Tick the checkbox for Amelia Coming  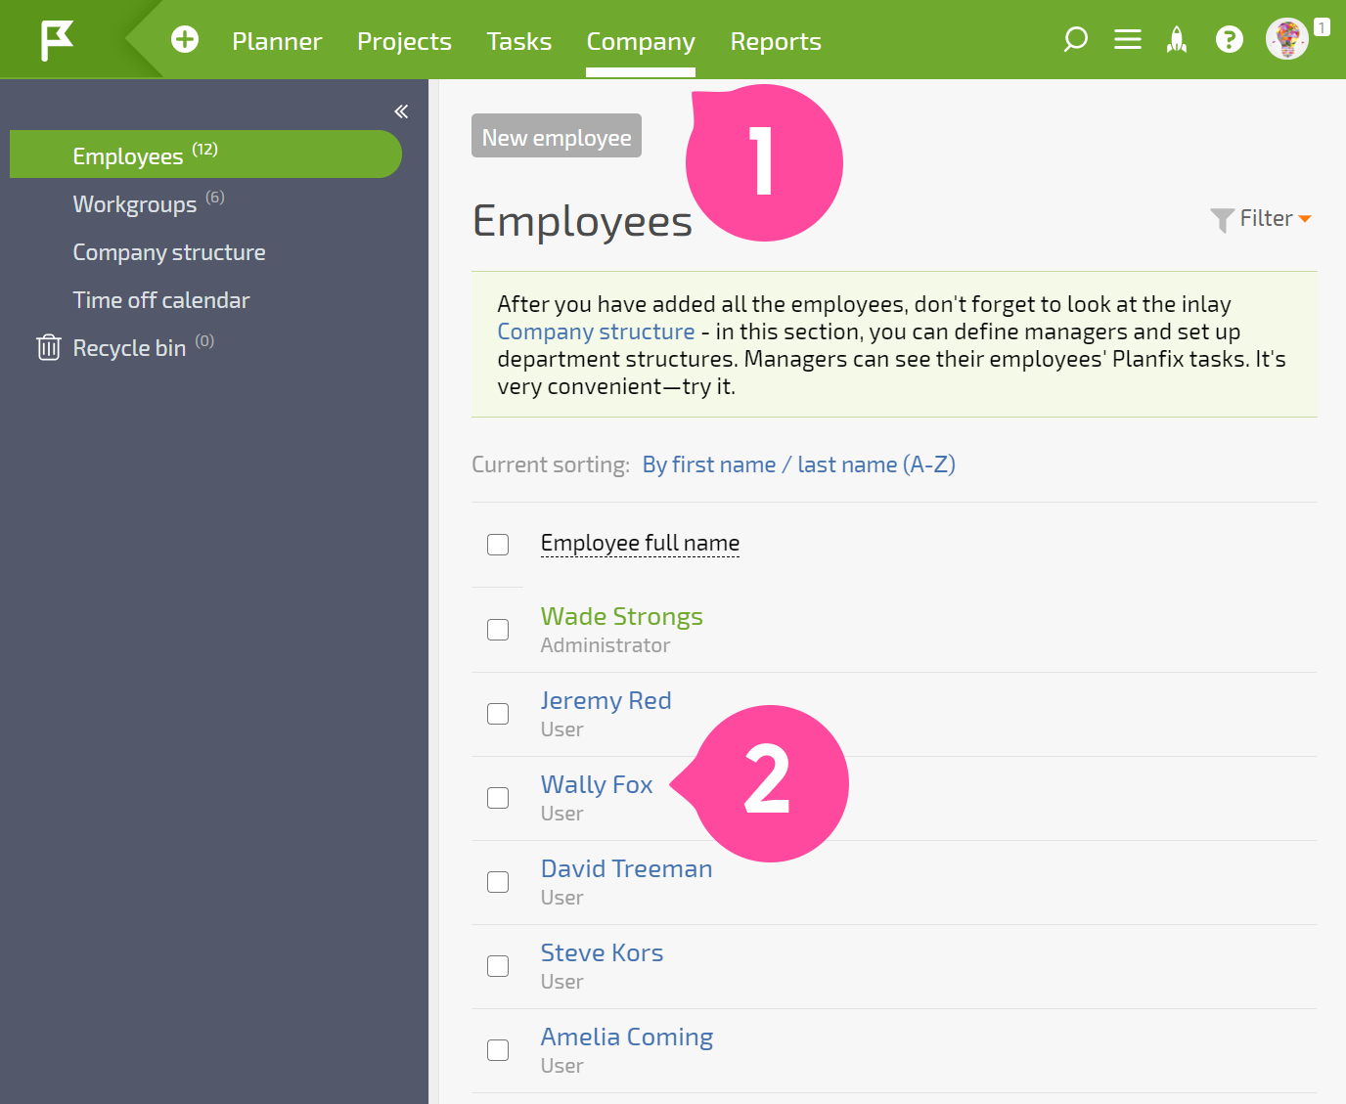click(x=498, y=1050)
